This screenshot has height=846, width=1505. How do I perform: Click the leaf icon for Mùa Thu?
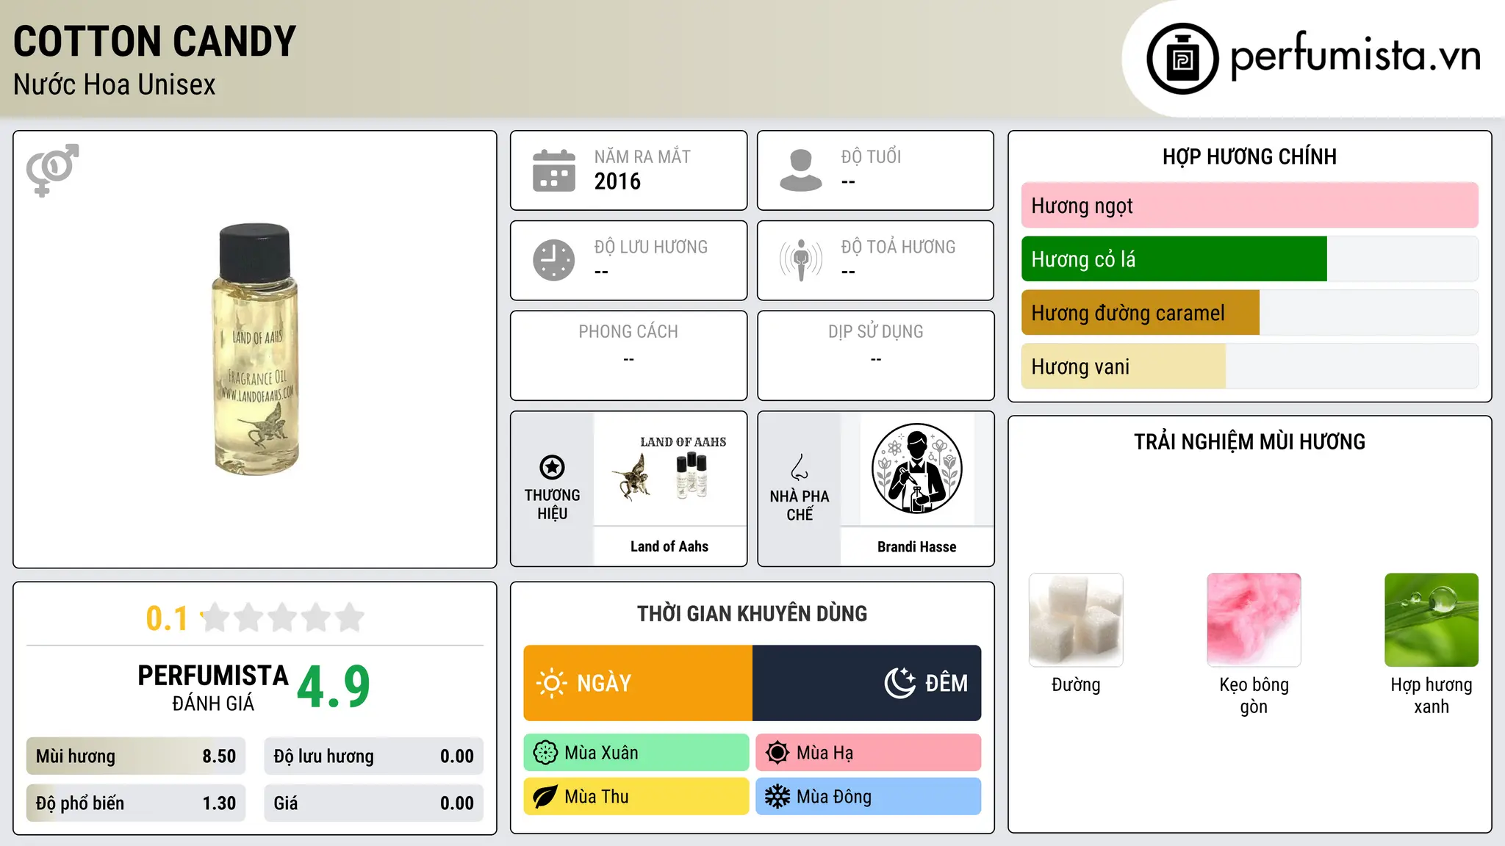[x=545, y=797]
